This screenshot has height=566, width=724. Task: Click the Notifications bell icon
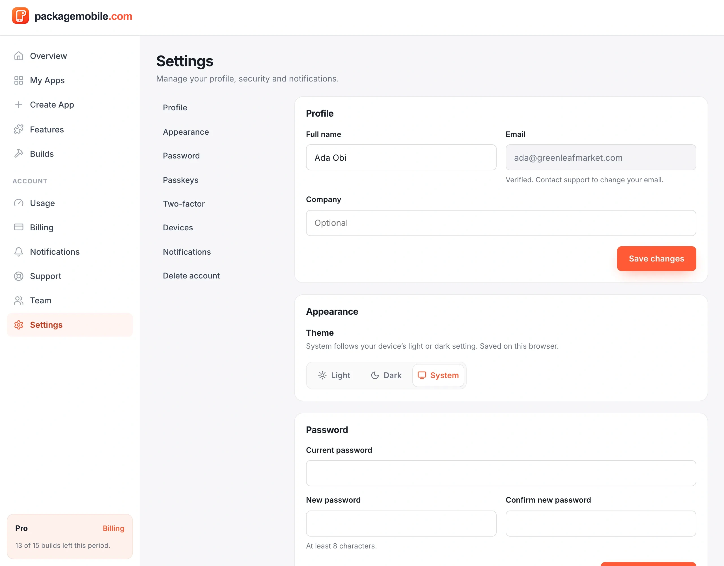coord(19,252)
